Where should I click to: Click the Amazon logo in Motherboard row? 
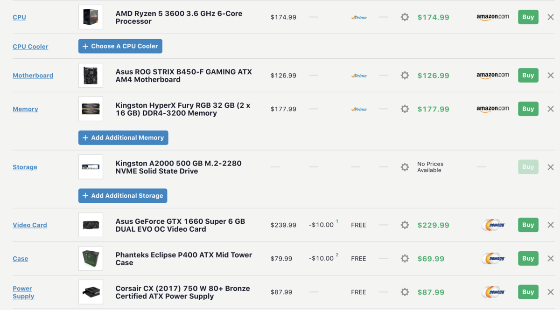pyautogui.click(x=493, y=76)
